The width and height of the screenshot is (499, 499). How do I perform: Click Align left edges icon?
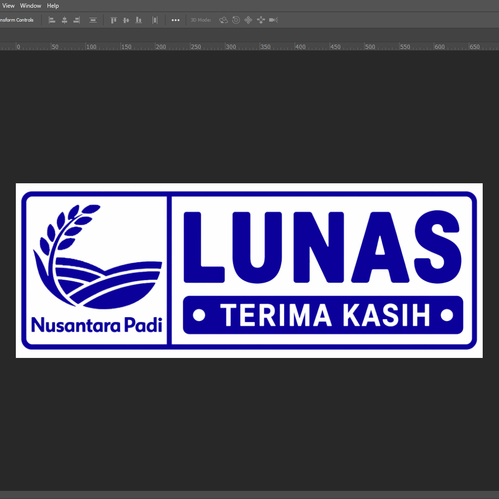(52, 20)
